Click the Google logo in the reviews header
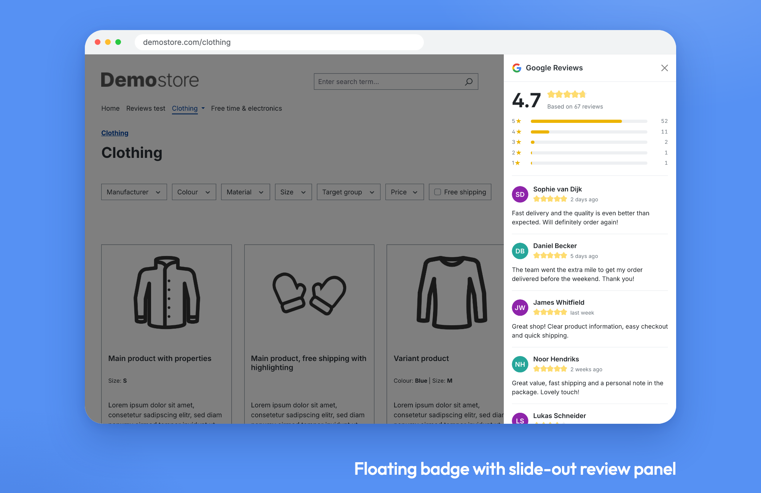The width and height of the screenshot is (761, 493). click(517, 68)
